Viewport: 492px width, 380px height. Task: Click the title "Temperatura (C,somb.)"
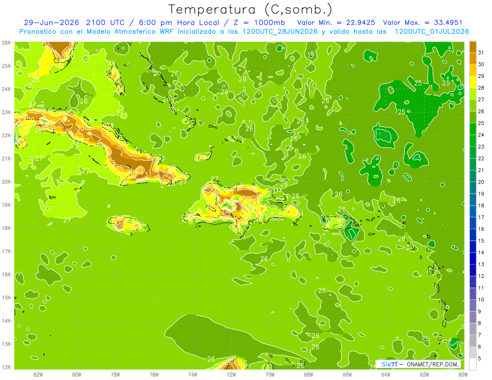pyautogui.click(x=251, y=9)
